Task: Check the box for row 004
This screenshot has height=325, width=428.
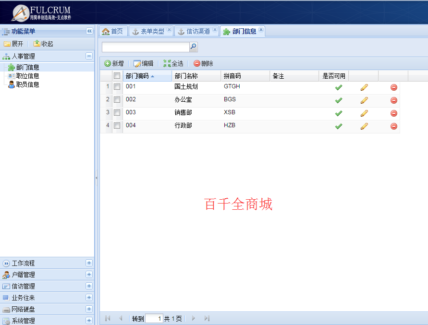Action: click(117, 125)
